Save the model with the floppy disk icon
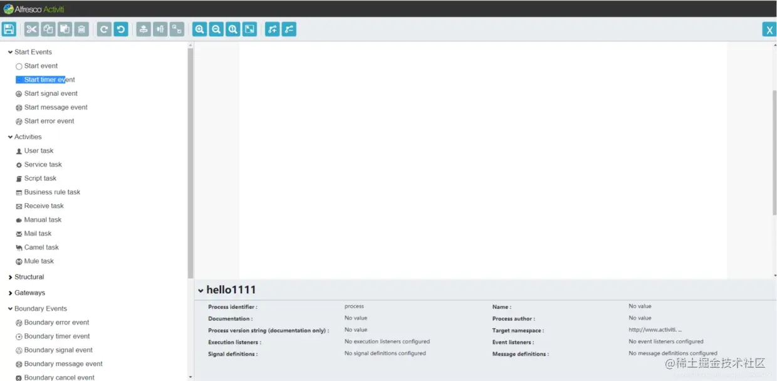777x381 pixels. 9,29
